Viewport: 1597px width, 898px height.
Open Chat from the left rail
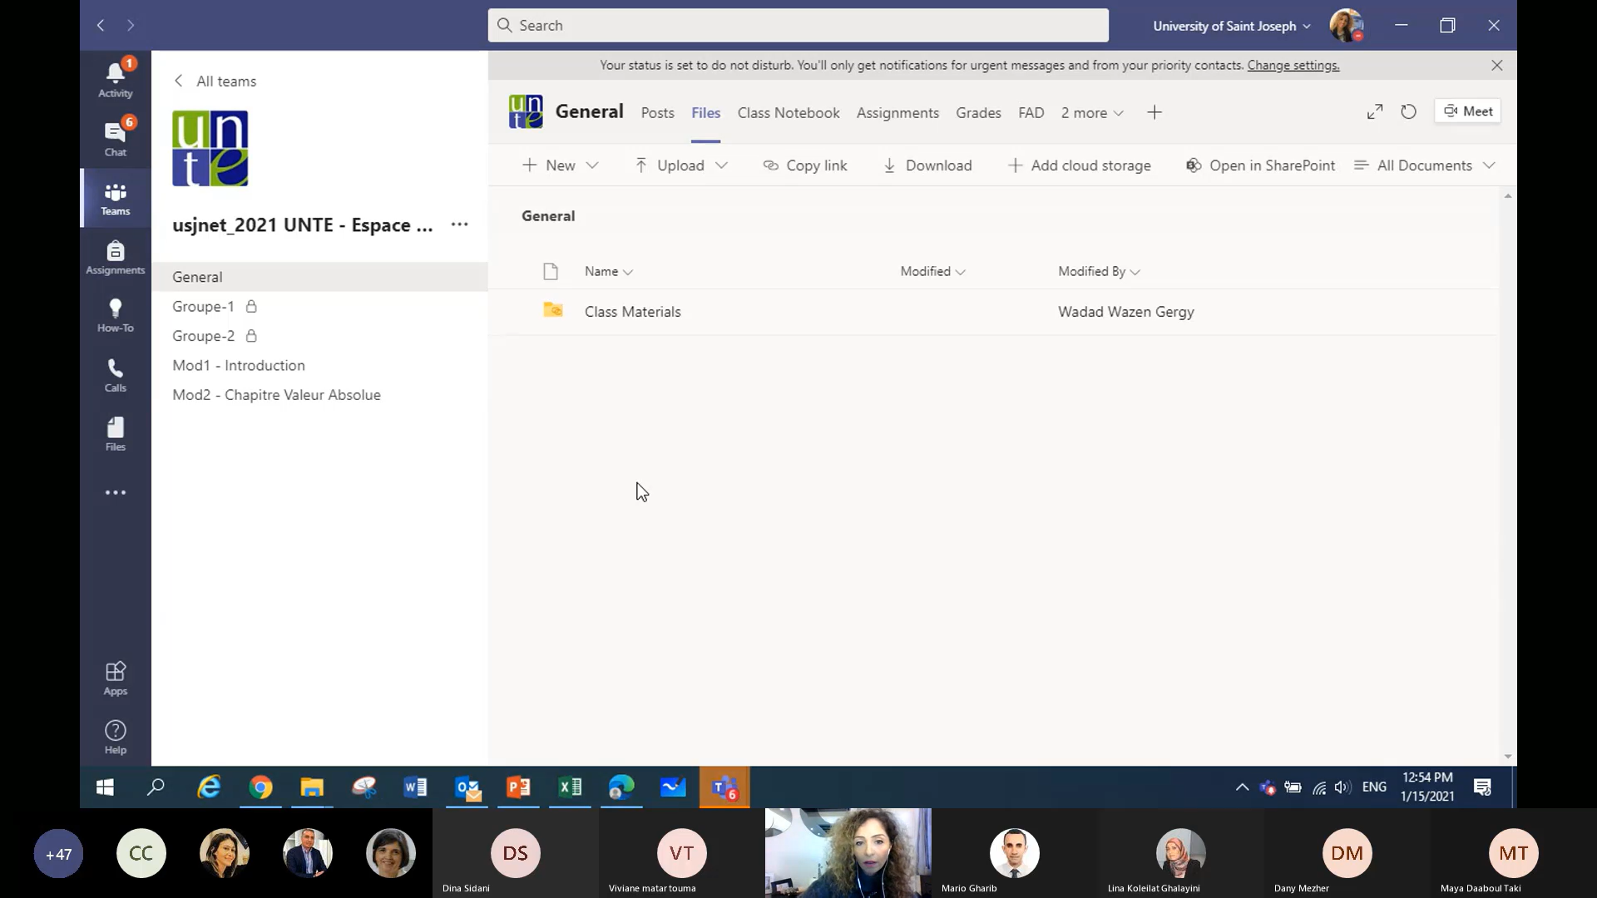(116, 139)
